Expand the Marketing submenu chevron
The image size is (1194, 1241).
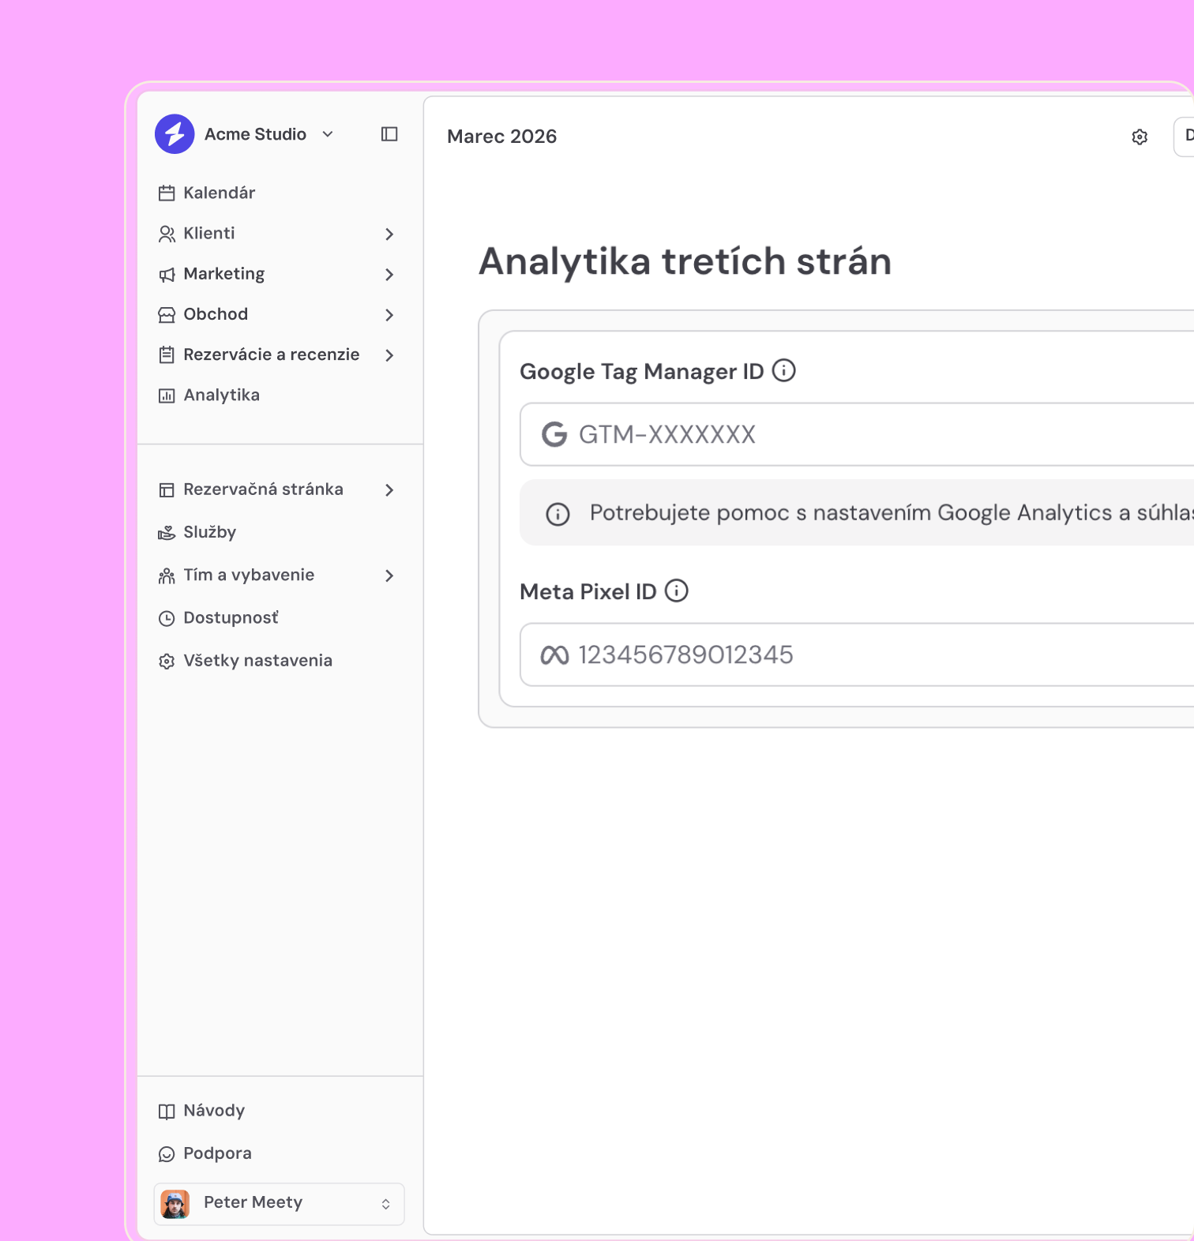389,274
